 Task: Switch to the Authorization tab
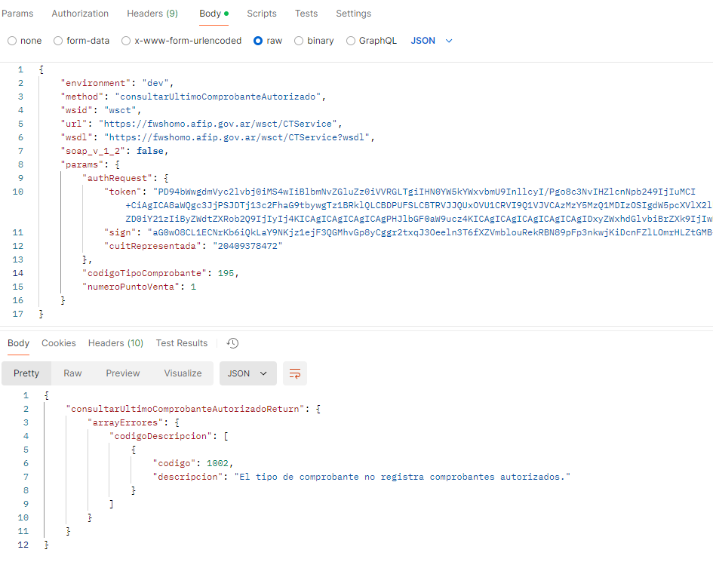pyautogui.click(x=80, y=14)
